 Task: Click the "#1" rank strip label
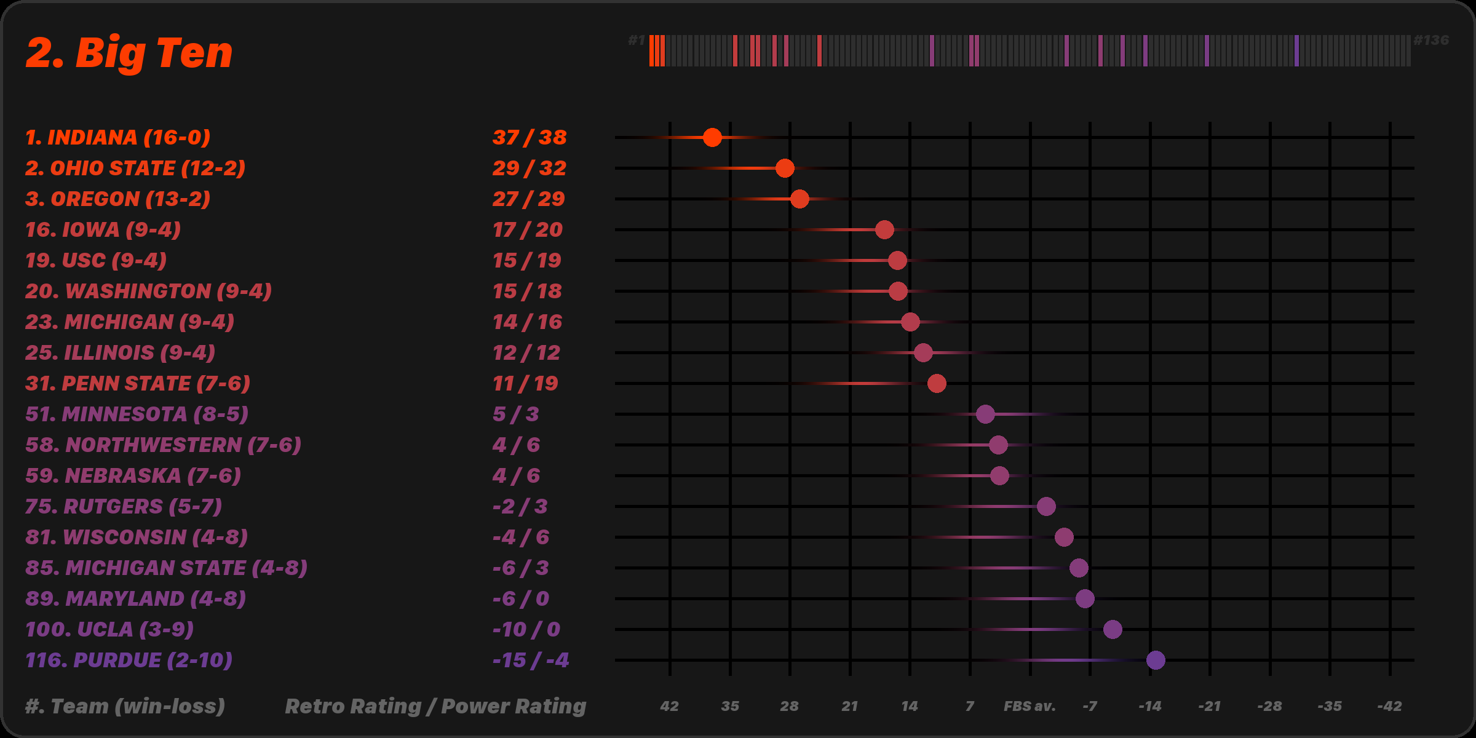click(637, 41)
